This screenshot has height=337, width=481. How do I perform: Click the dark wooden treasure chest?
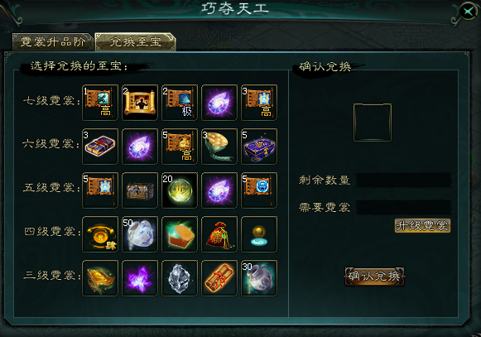(140, 190)
